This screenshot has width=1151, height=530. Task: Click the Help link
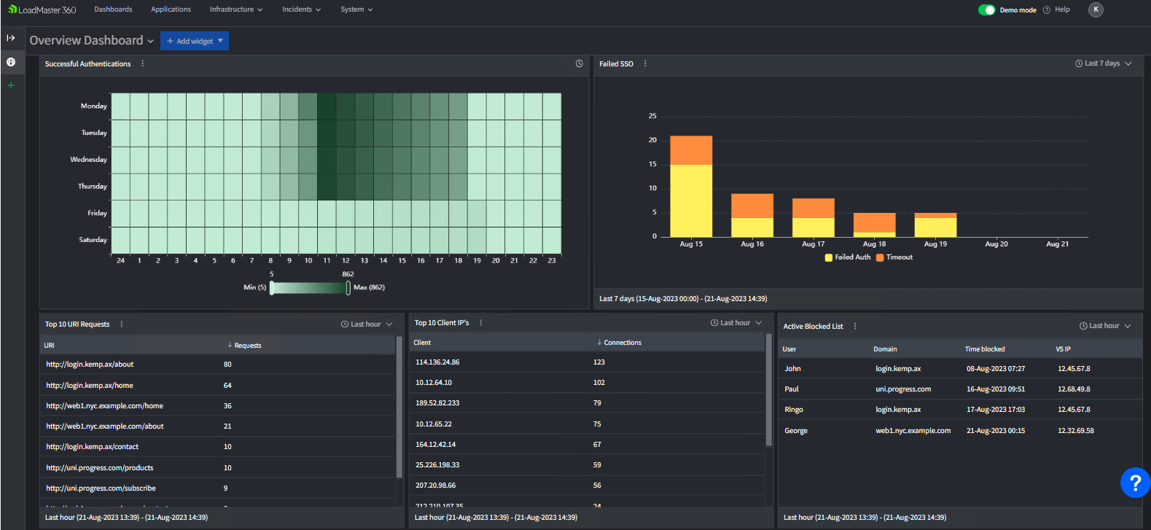click(x=1062, y=9)
